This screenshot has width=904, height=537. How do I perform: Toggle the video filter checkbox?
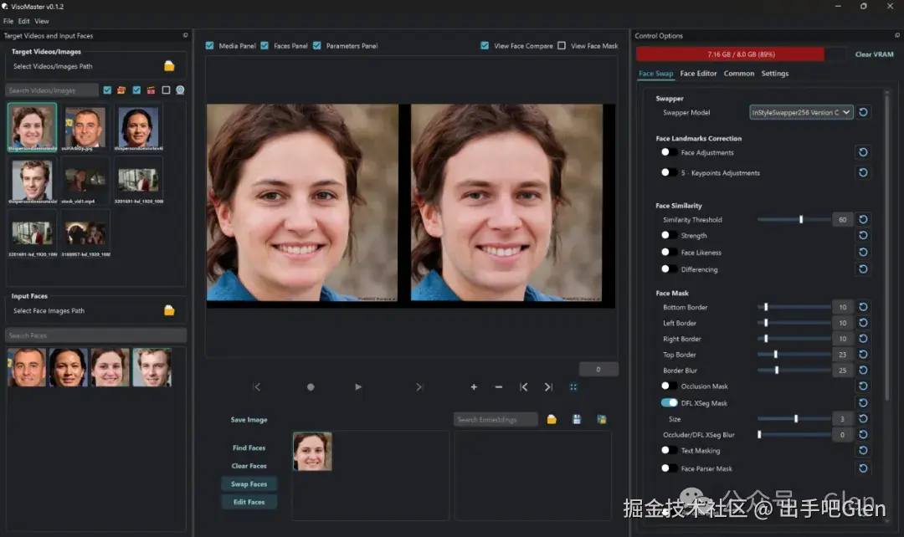pos(136,89)
